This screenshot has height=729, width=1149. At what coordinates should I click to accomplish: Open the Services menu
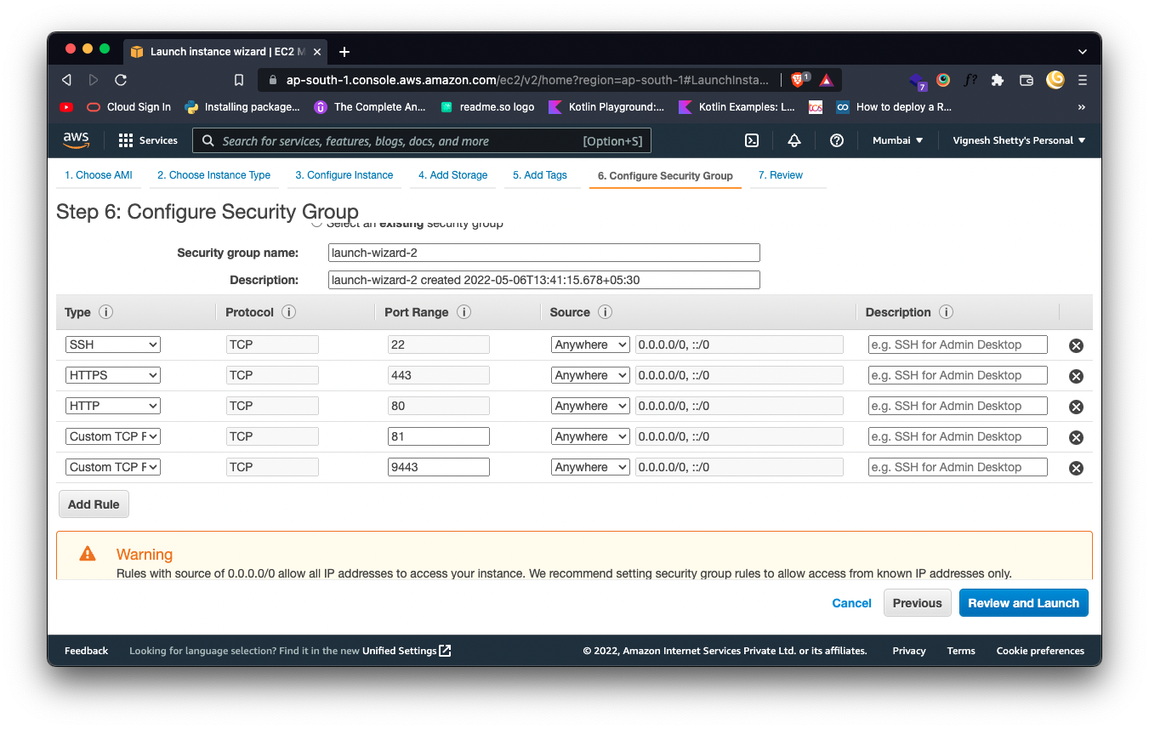[x=148, y=140]
